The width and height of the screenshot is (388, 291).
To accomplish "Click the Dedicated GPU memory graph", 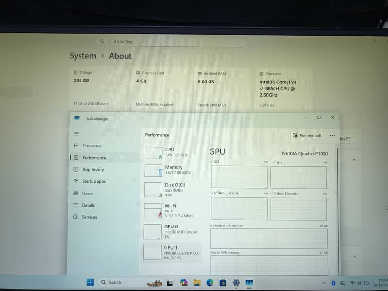I will click(x=269, y=239).
